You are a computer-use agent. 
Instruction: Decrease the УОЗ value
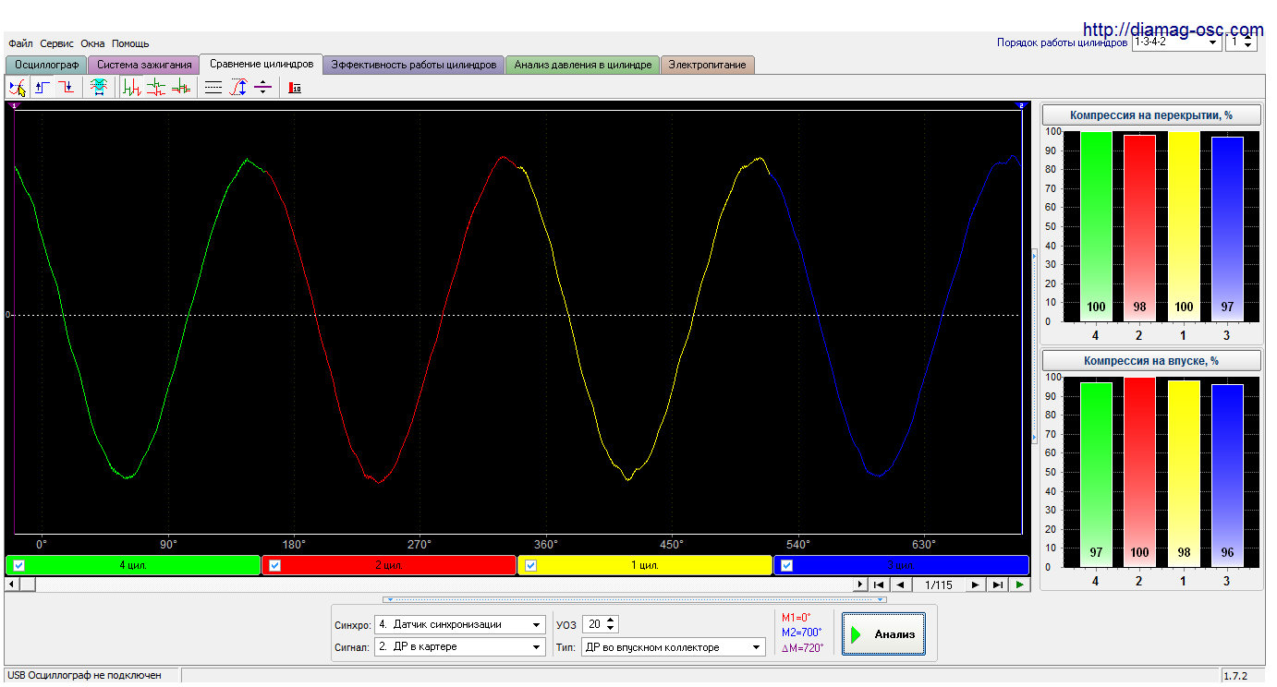(x=610, y=630)
